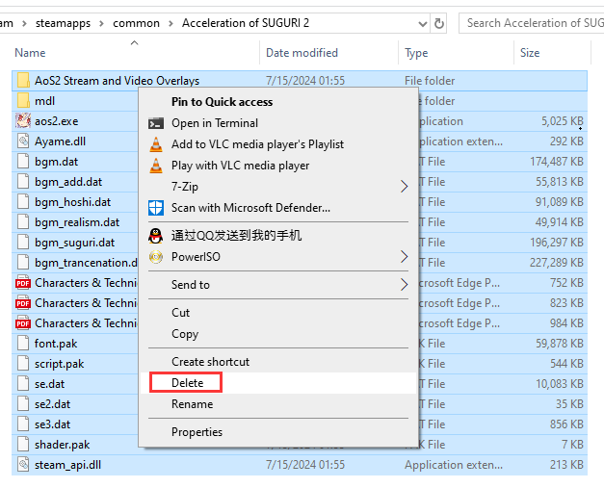The image size is (604, 488).
Task: Click the Microsoft Defender shield icon
Action: point(156,208)
